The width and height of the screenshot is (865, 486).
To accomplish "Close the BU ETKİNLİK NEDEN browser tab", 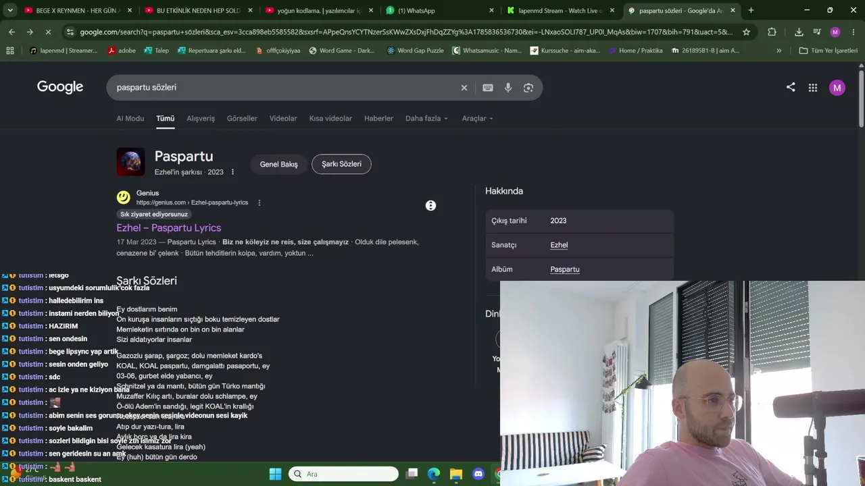I will [x=250, y=10].
